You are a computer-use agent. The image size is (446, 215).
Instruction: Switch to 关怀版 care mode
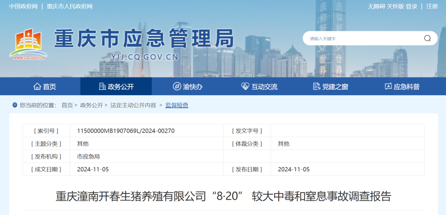(x=395, y=7)
